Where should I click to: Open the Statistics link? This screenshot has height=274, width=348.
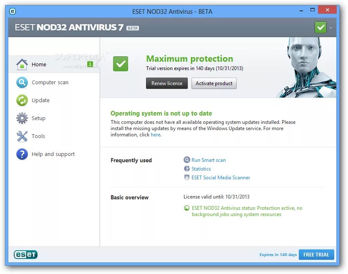coord(201,169)
